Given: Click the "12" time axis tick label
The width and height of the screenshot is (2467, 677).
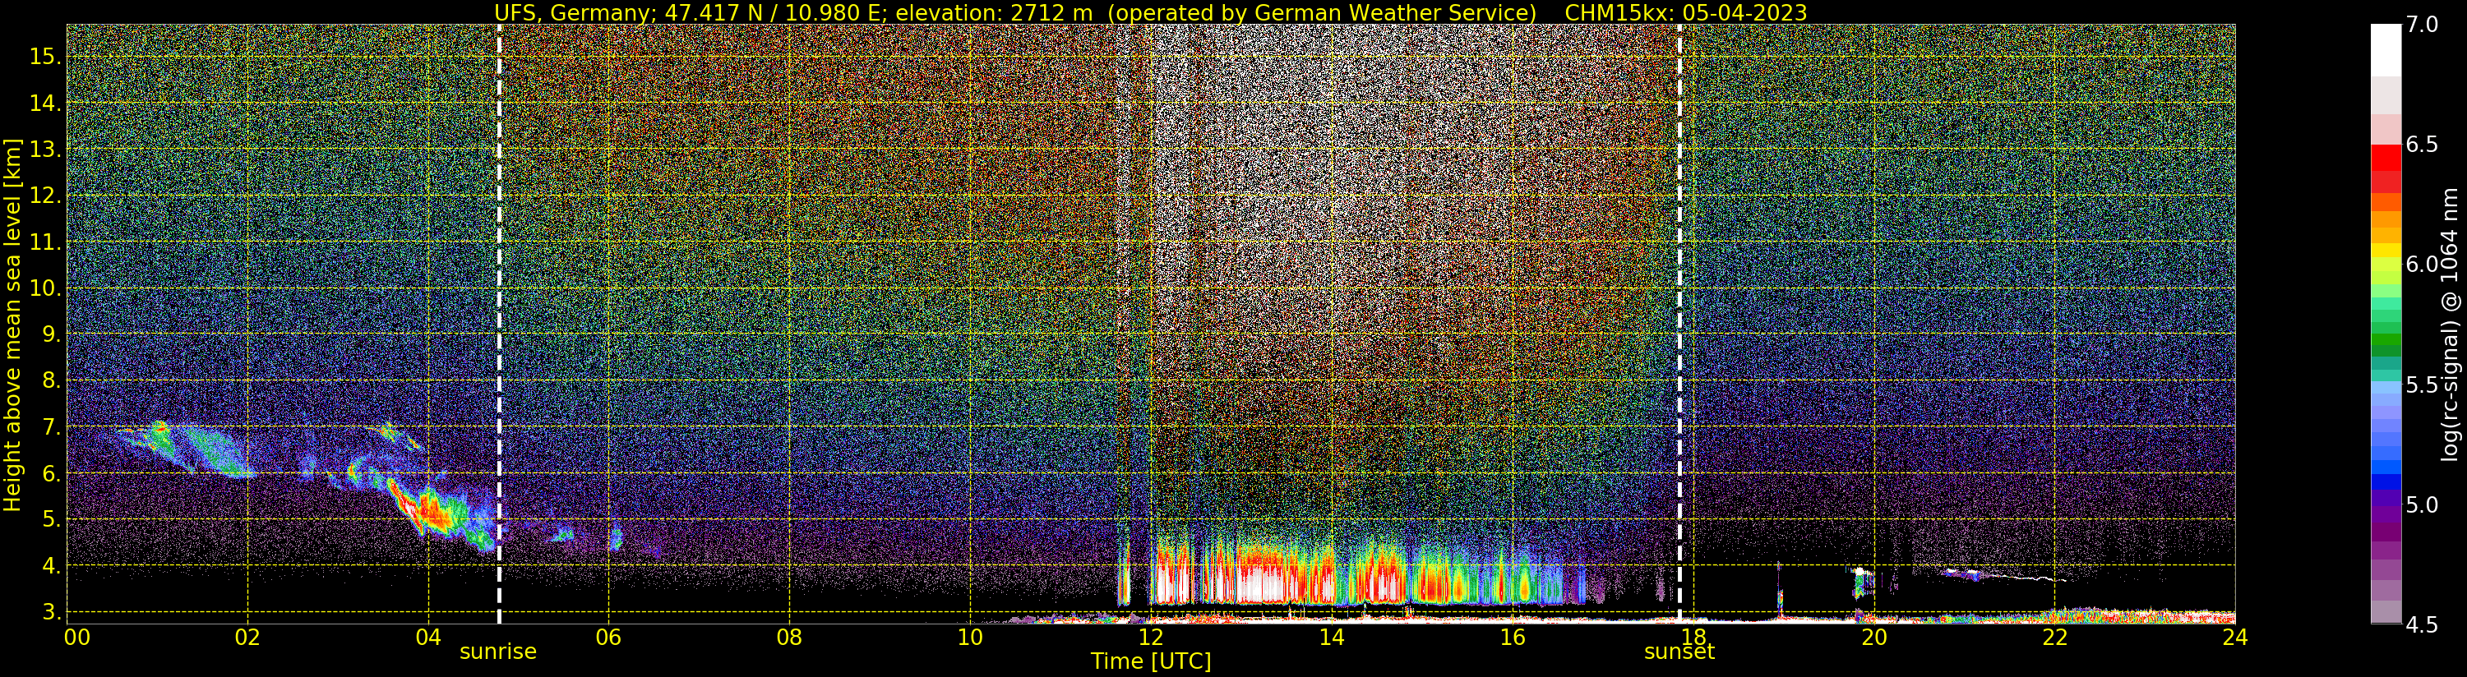Looking at the screenshot, I should click(x=1151, y=638).
